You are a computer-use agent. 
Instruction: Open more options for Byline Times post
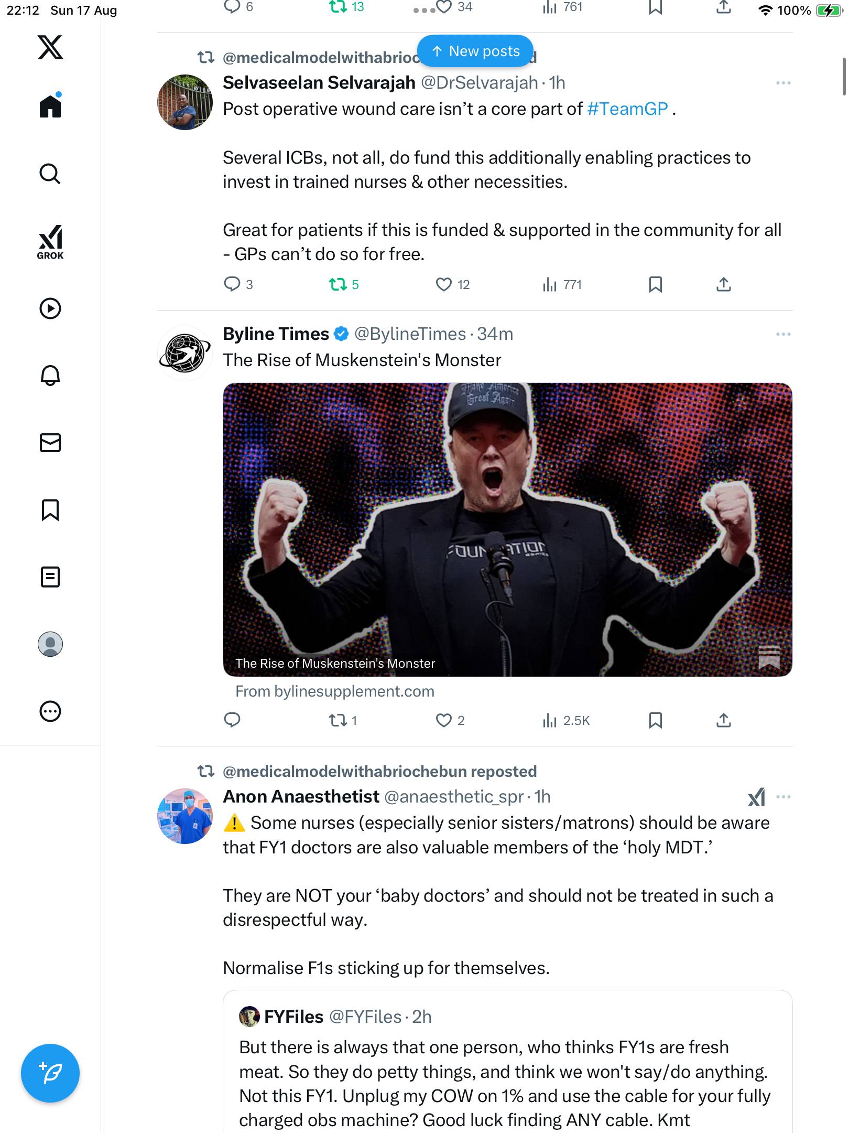[x=783, y=334]
